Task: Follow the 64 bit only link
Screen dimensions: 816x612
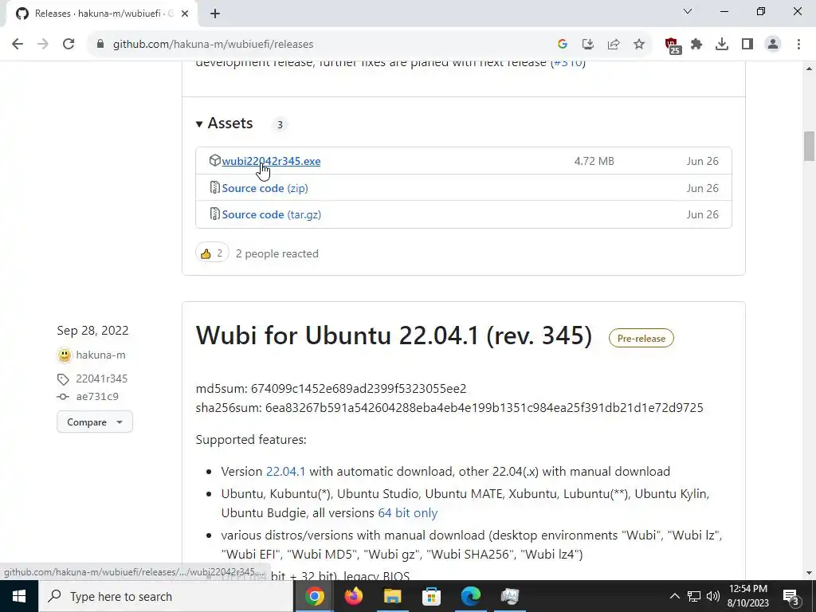Action: [407, 513]
